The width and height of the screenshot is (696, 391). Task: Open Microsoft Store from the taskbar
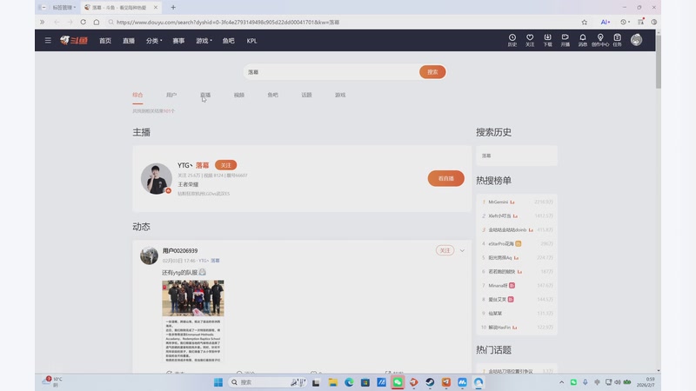click(365, 382)
